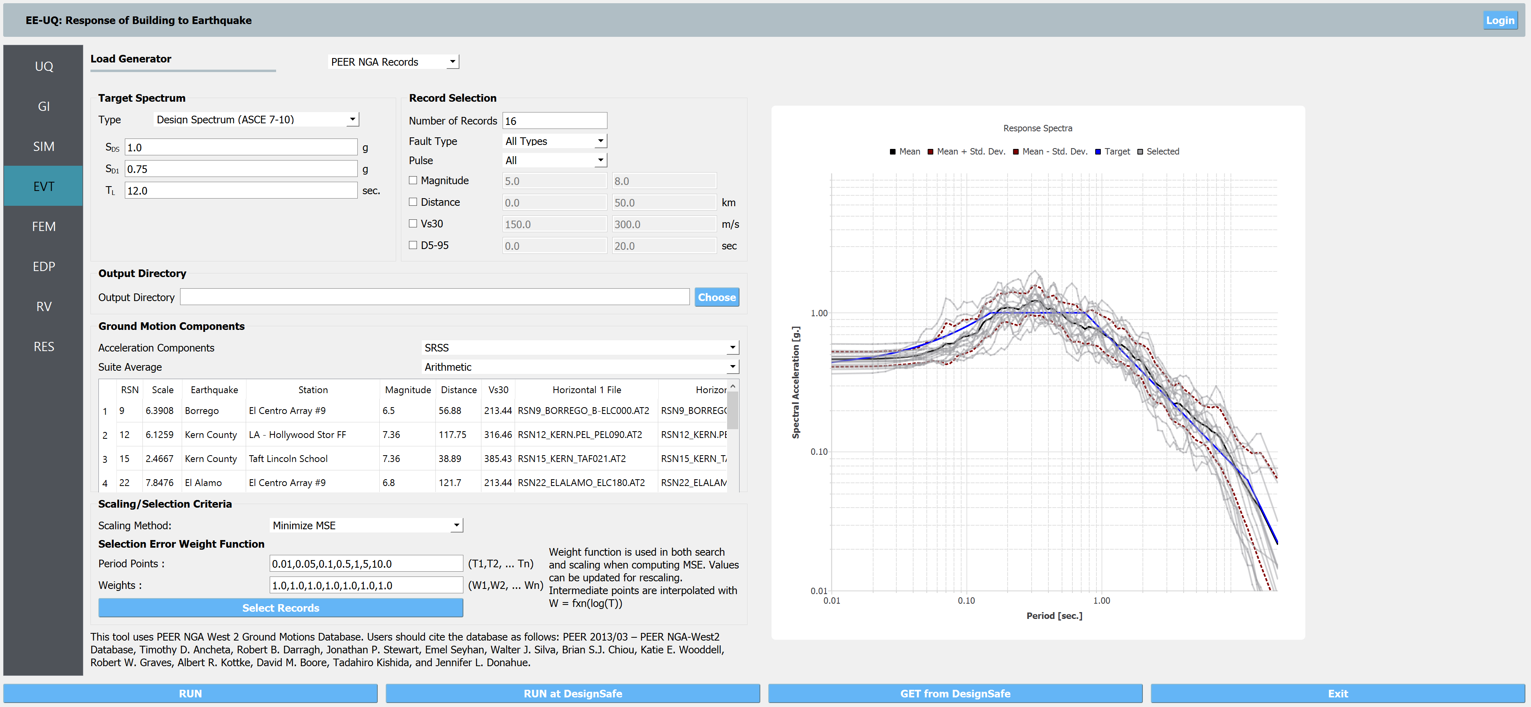The width and height of the screenshot is (1531, 707).
Task: Click the Number of Records field
Action: pyautogui.click(x=555, y=121)
